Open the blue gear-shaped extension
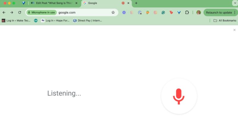The width and height of the screenshot is (238, 139). pyautogui.click(x=124, y=13)
